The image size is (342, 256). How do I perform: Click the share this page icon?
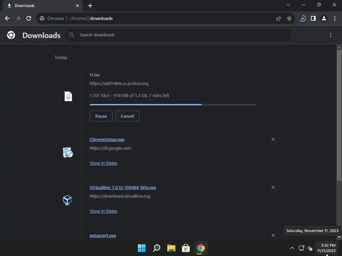(x=279, y=19)
